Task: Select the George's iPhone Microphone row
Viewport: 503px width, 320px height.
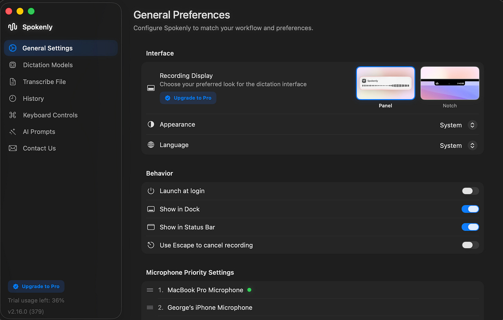Action: [x=312, y=308]
